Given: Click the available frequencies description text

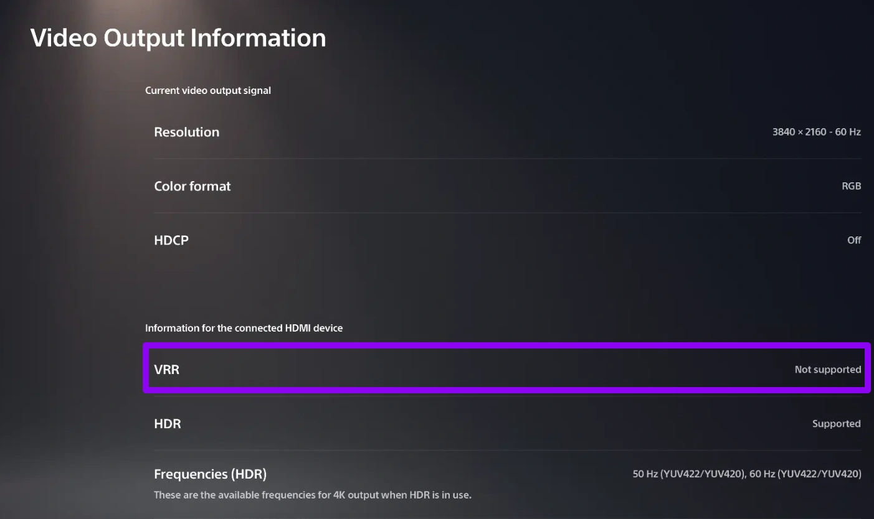Looking at the screenshot, I should 312,495.
